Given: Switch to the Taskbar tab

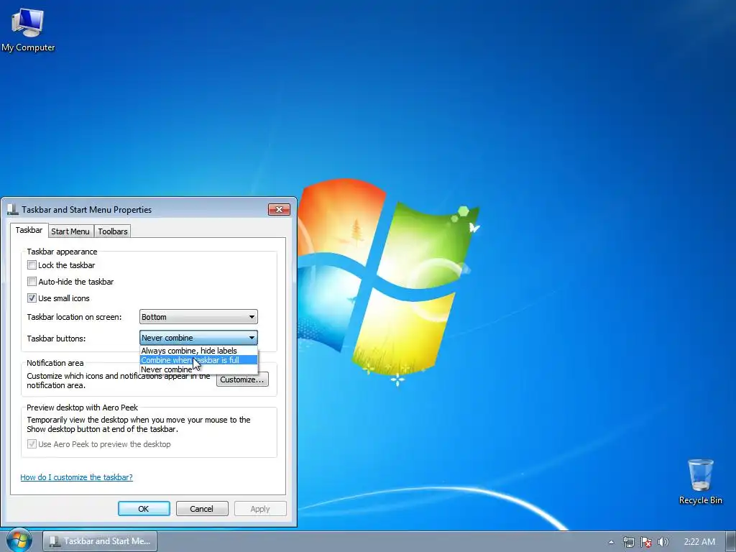Looking at the screenshot, I should [29, 231].
